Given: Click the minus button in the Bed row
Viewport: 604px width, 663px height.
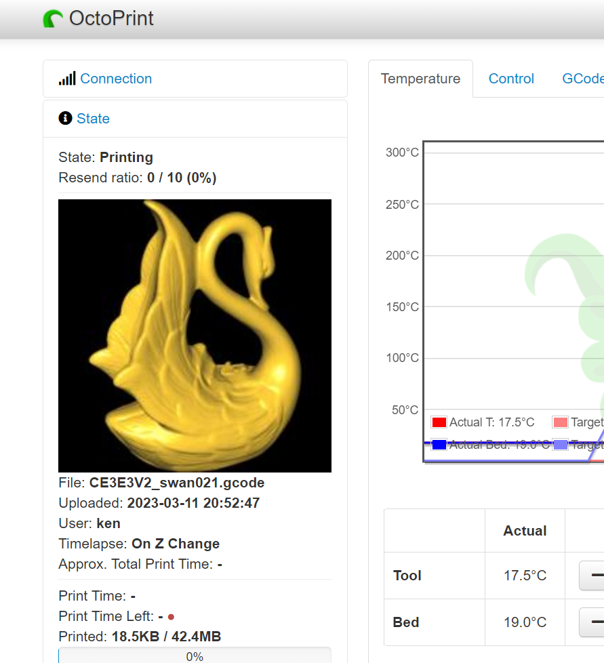Looking at the screenshot, I should tap(592, 622).
